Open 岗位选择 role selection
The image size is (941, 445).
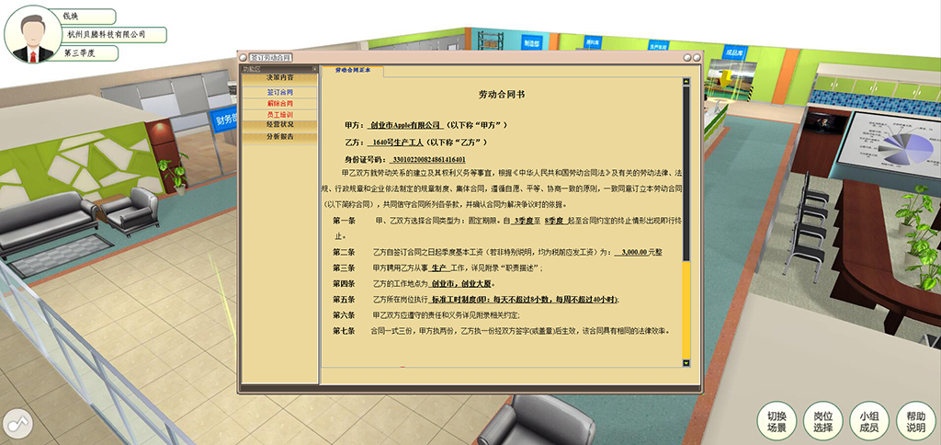click(822, 421)
